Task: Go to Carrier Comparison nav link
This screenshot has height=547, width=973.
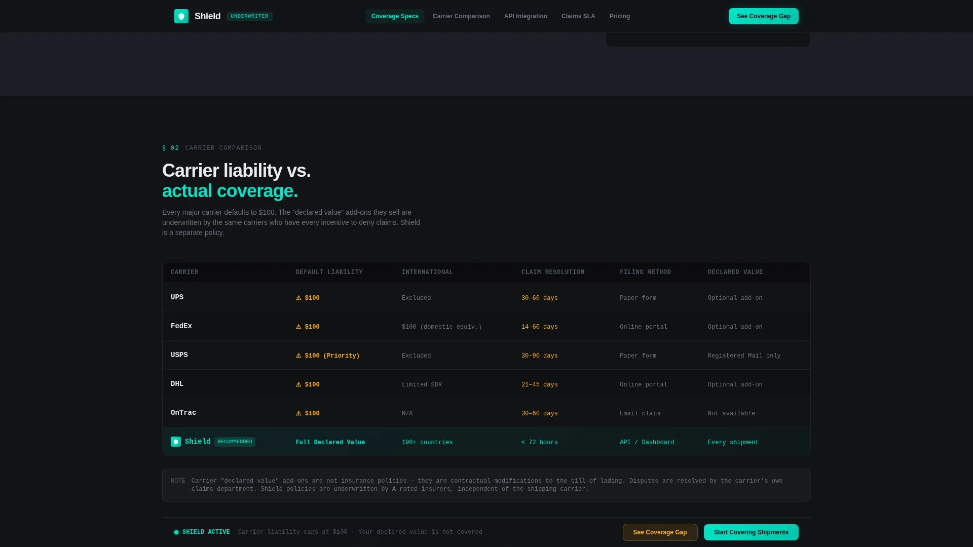Action: pos(461,16)
